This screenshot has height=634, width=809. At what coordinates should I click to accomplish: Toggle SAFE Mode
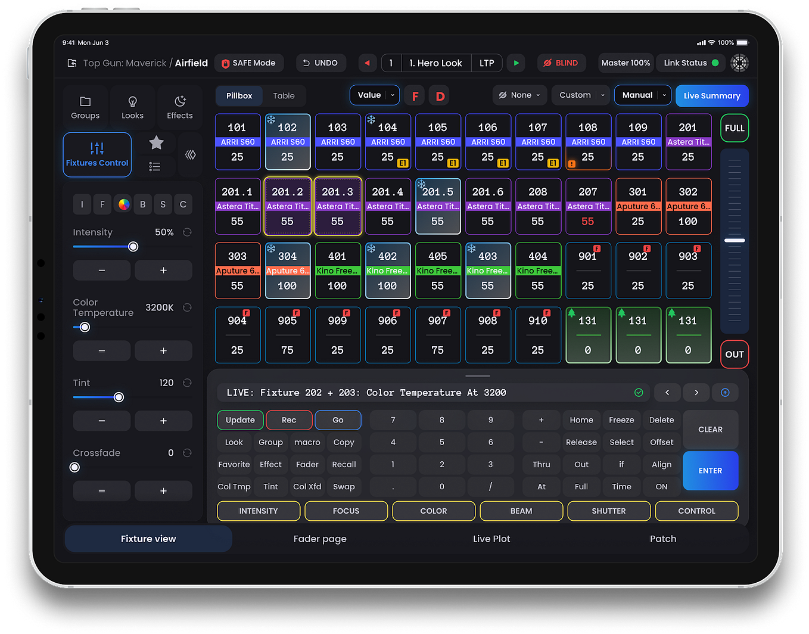pos(249,63)
